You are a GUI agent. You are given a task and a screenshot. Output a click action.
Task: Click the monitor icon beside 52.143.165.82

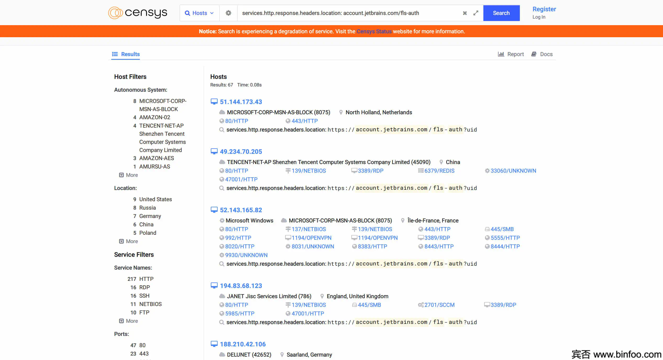214,210
